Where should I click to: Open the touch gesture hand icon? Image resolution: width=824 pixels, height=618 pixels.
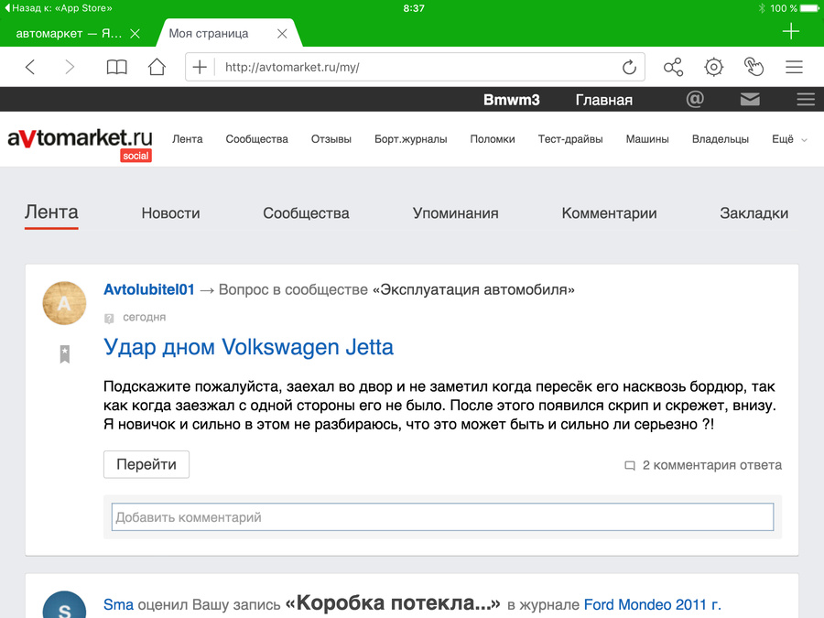point(754,67)
